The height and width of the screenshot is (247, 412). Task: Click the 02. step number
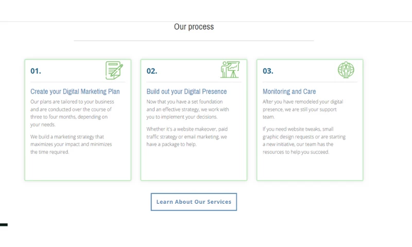pyautogui.click(x=151, y=71)
